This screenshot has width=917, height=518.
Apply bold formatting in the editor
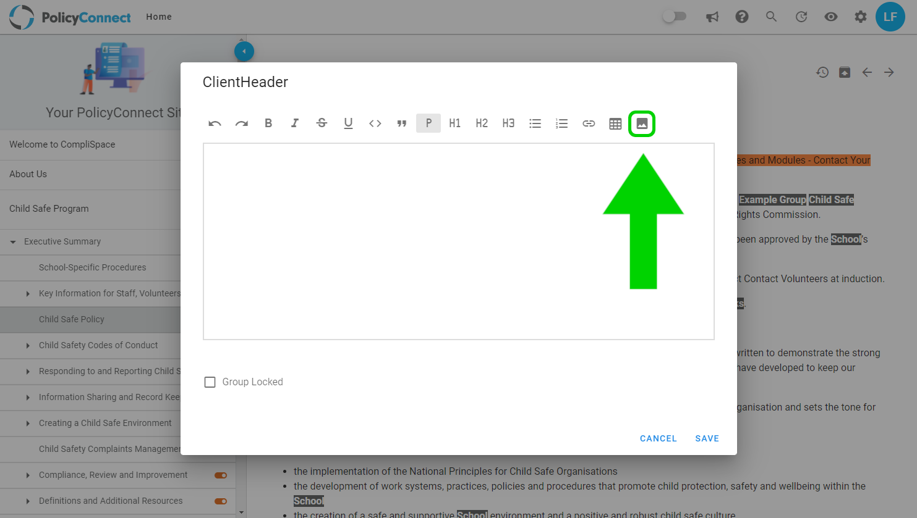coord(268,123)
